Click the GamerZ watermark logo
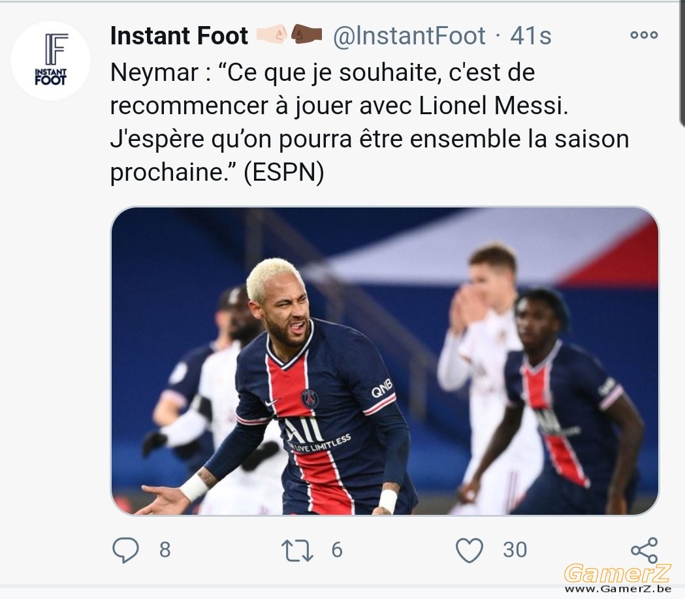 click(x=617, y=574)
